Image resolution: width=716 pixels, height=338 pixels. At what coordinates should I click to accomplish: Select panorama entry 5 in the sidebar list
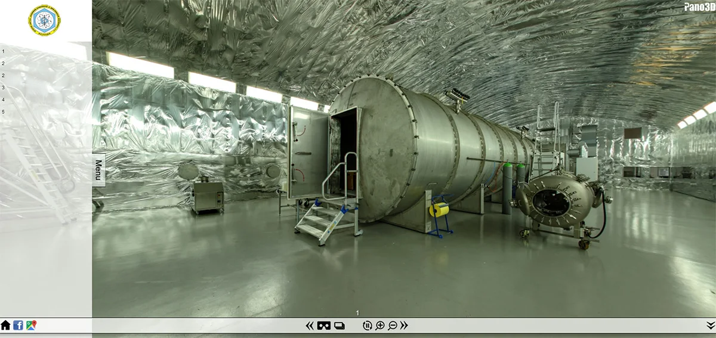coord(3,111)
